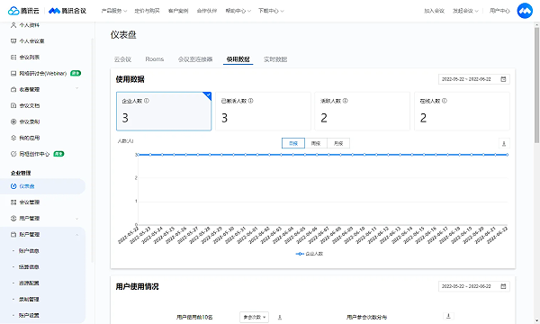
Task: Open the blue user avatar menu
Action: coord(525,11)
